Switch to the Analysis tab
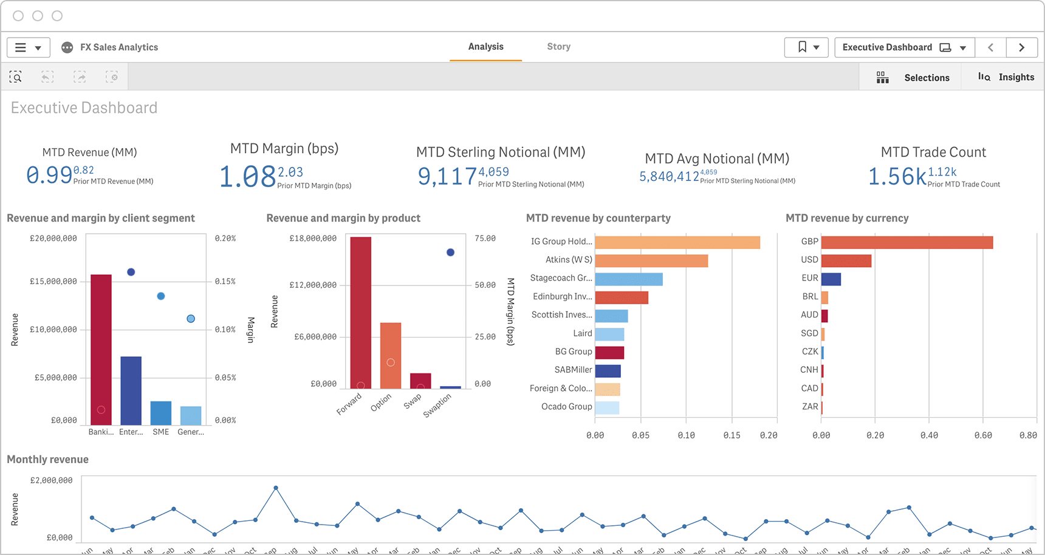This screenshot has height=555, width=1045. coord(485,46)
